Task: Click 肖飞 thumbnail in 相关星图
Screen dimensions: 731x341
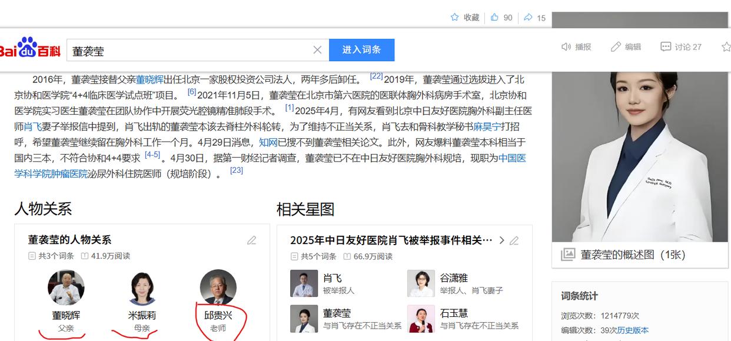Action: pyautogui.click(x=304, y=283)
